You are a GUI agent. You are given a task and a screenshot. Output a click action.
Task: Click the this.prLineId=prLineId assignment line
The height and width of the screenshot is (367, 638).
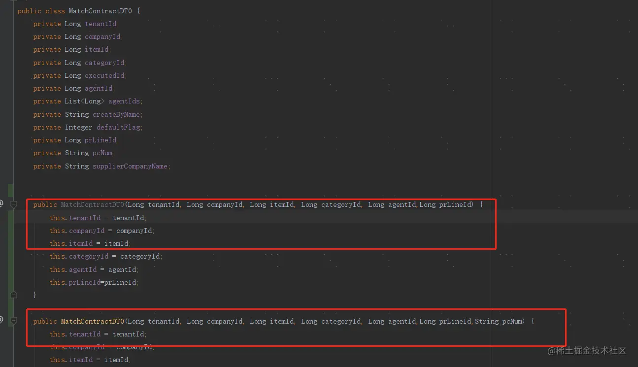(94, 282)
